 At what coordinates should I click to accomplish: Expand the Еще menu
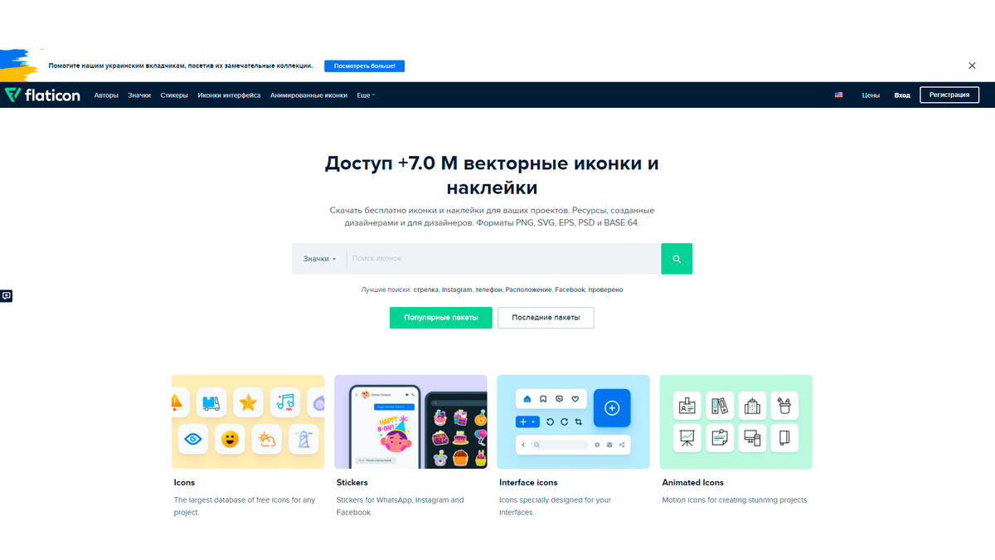366,95
